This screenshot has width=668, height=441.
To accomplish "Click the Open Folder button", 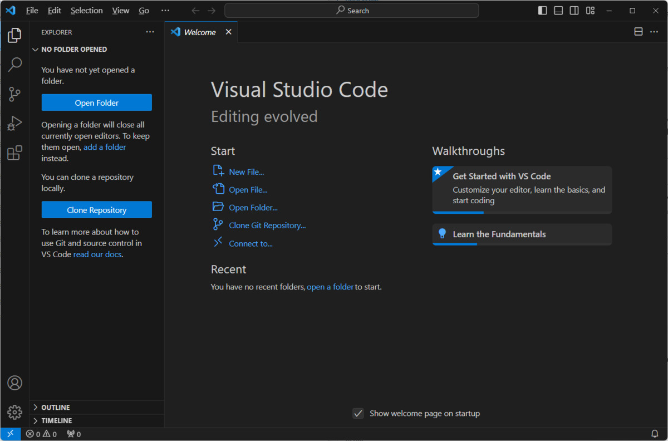I will (96, 102).
